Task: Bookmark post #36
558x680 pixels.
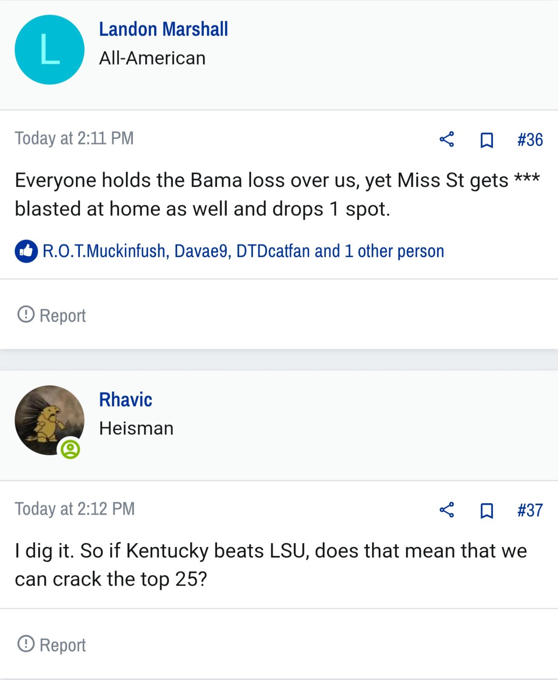Action: 487,140
